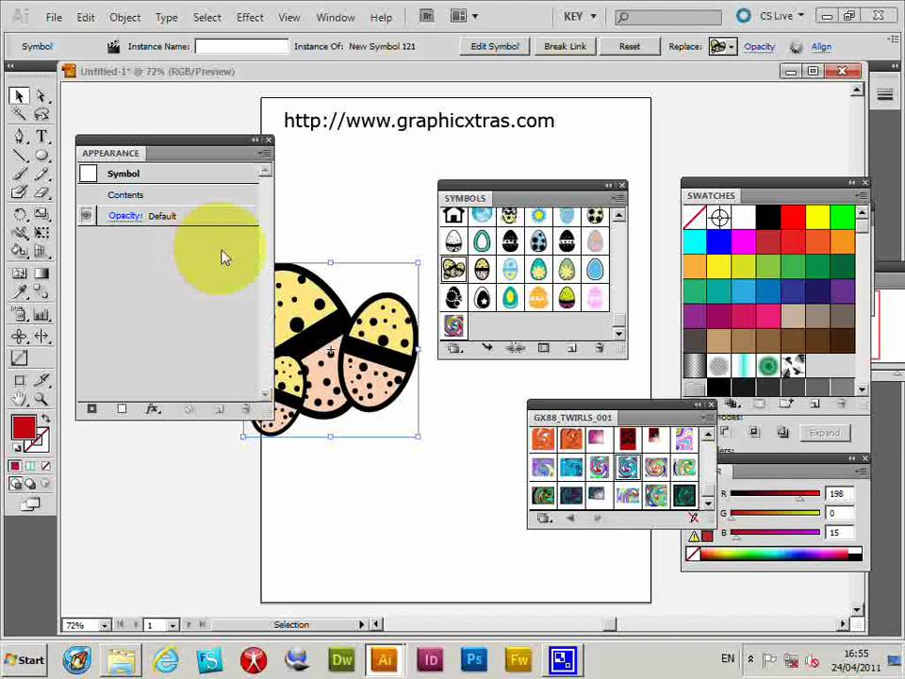Open the Appearance panel options menu
Viewport: 905px width, 679px height.
point(264,154)
